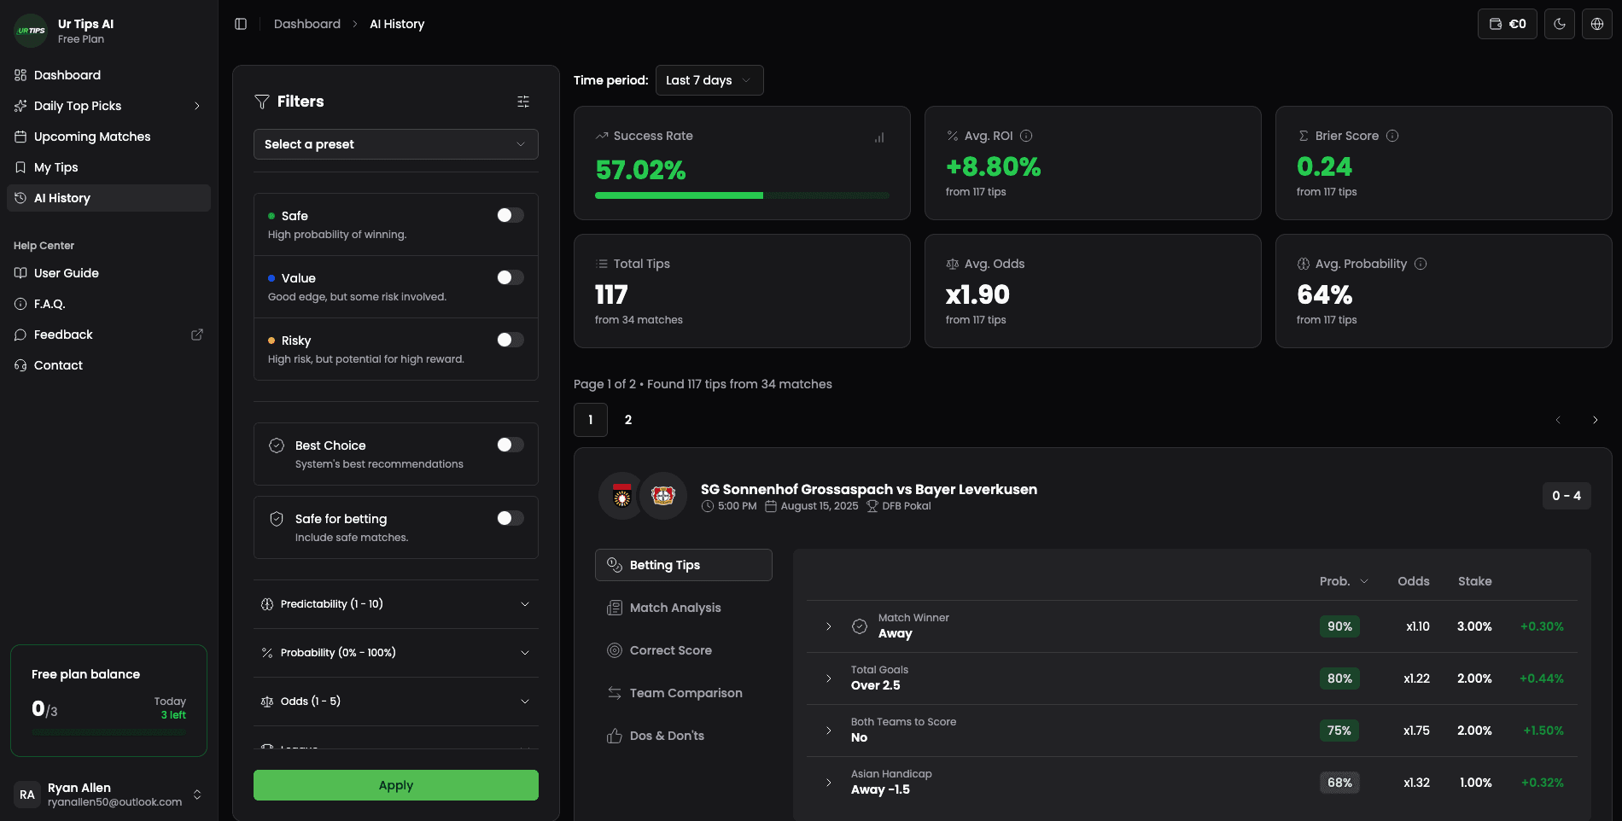Click the Success Rate progress bar

(742, 195)
